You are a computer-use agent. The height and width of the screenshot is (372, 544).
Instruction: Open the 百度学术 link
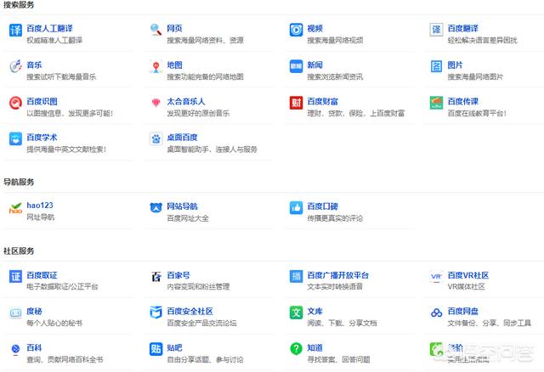(42, 138)
